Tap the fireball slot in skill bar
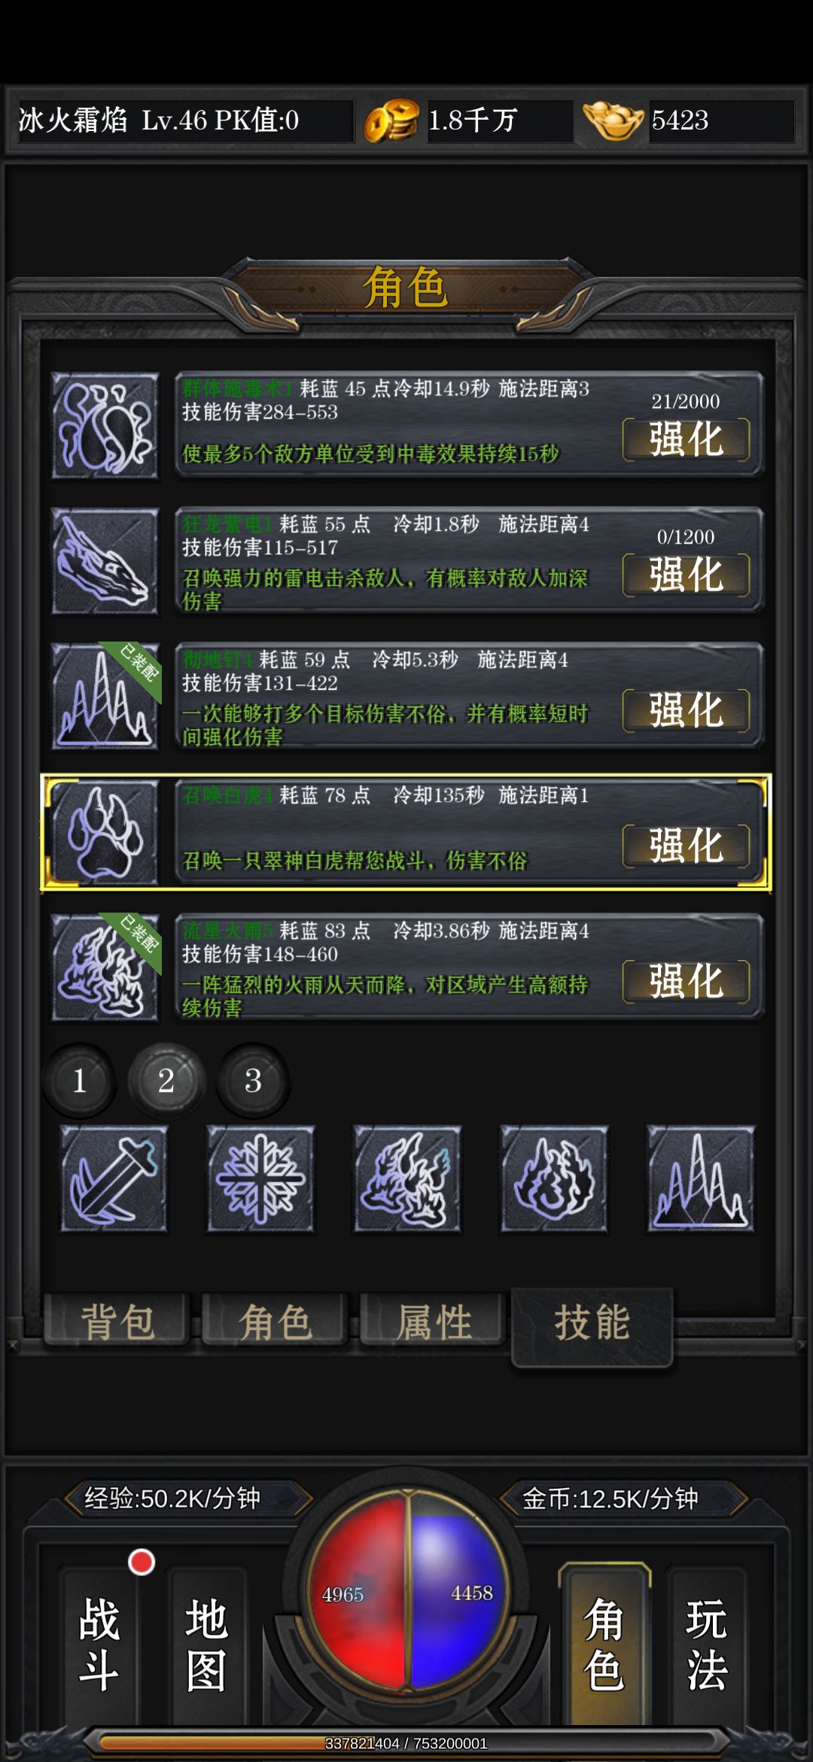 pyautogui.click(x=554, y=1179)
